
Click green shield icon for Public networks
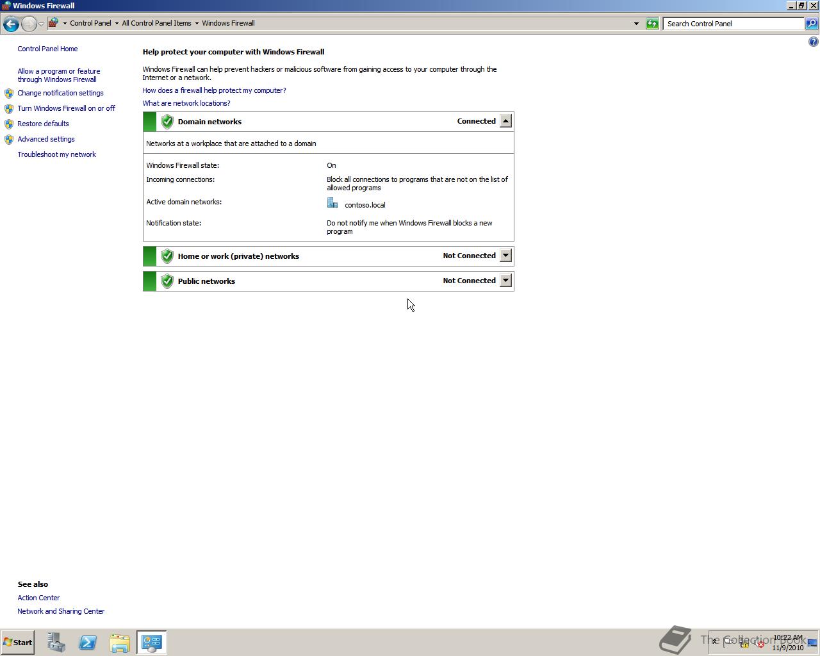[x=167, y=281]
